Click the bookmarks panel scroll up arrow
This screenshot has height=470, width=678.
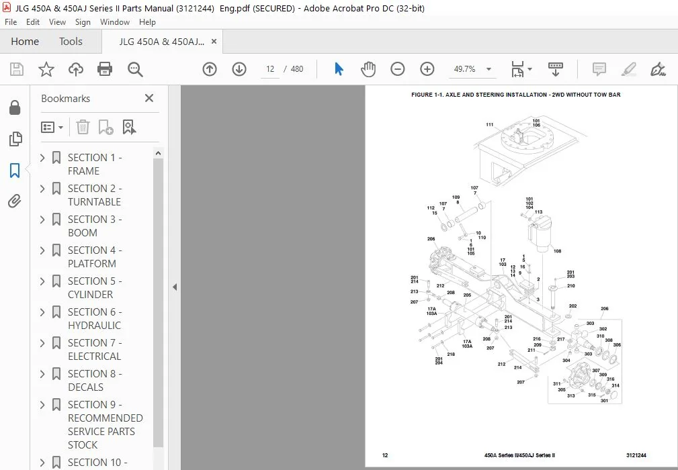pyautogui.click(x=159, y=153)
